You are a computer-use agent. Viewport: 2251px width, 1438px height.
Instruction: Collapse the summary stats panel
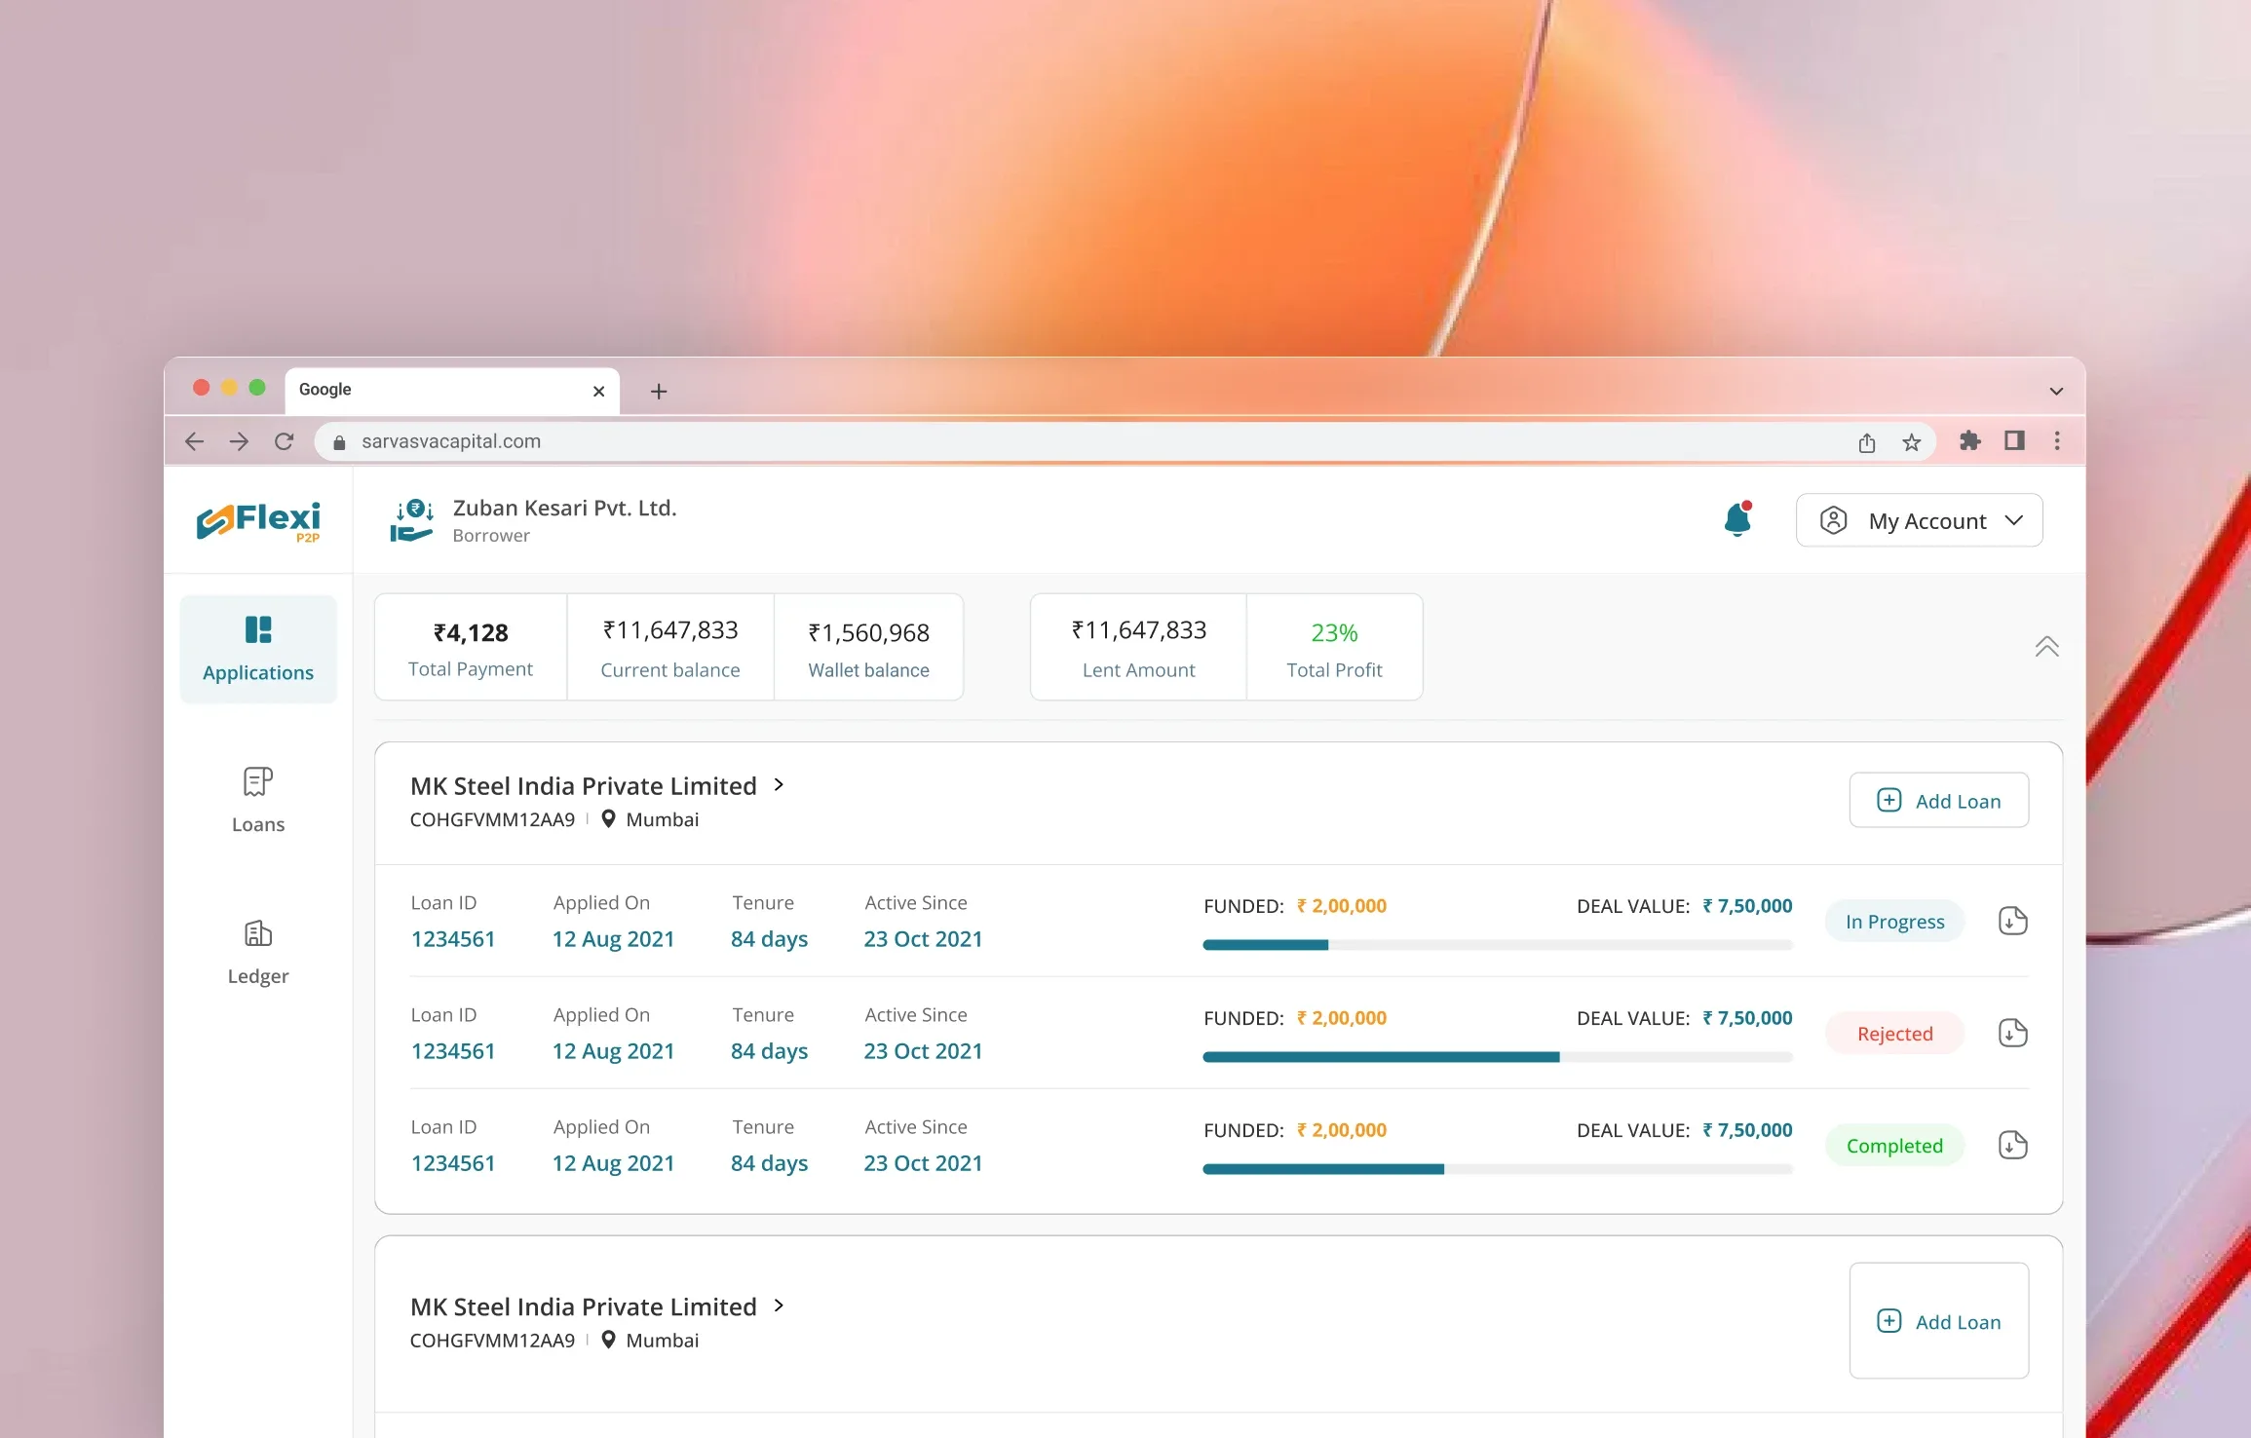point(2046,647)
